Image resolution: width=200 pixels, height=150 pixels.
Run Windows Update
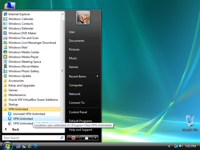coord(31,76)
